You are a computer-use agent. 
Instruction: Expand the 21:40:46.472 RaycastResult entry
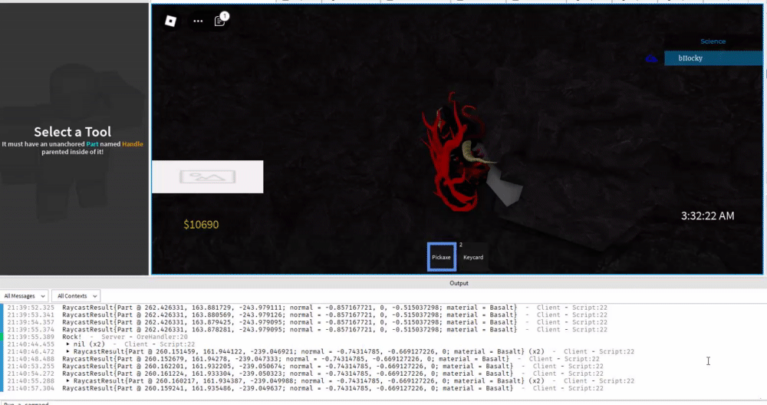coord(68,351)
